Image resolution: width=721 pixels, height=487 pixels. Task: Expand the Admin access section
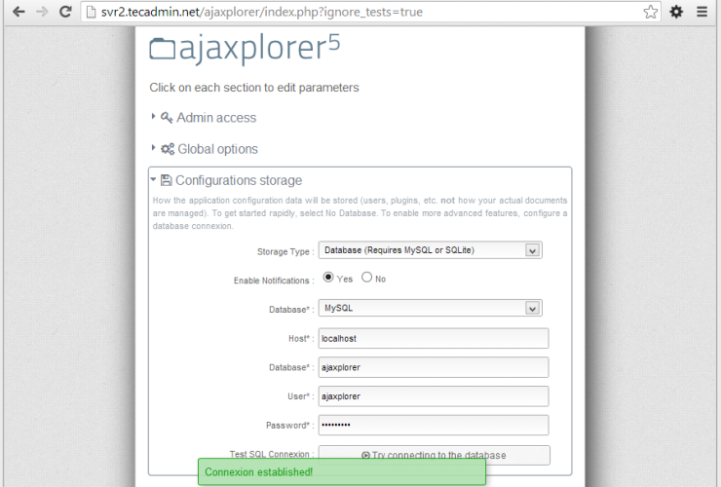click(215, 118)
